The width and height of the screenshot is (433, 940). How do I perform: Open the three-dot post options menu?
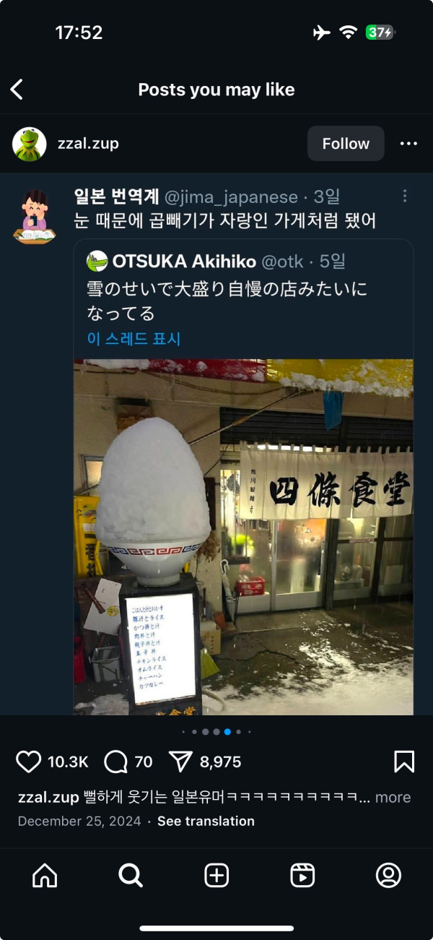[x=408, y=144]
